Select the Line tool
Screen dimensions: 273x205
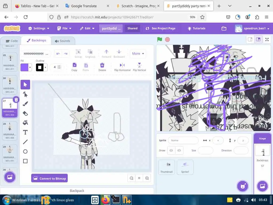25,142
